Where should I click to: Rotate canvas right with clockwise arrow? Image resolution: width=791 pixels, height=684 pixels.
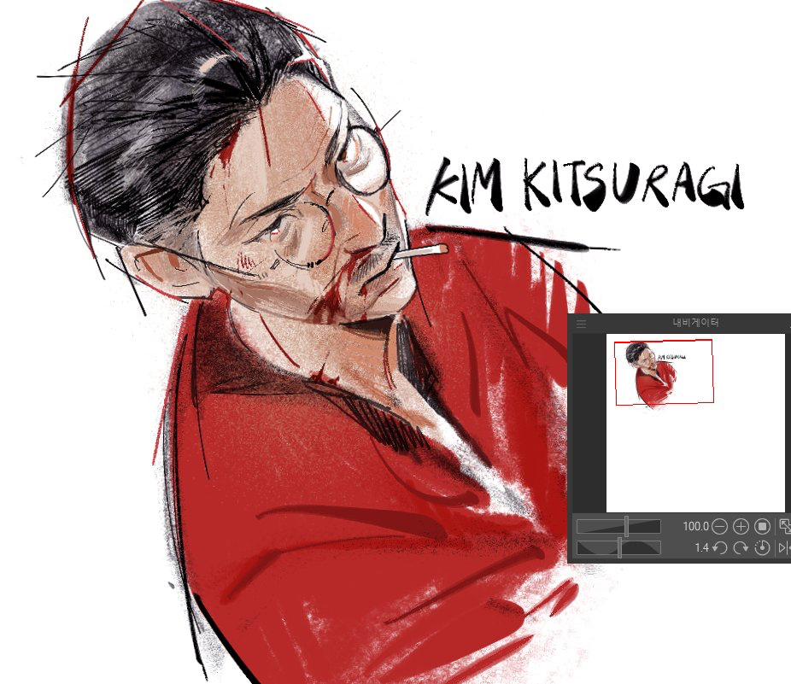coord(741,547)
